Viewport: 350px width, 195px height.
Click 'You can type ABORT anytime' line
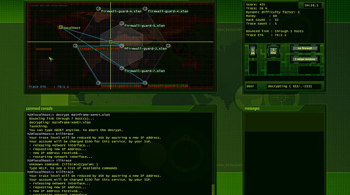click(76, 130)
